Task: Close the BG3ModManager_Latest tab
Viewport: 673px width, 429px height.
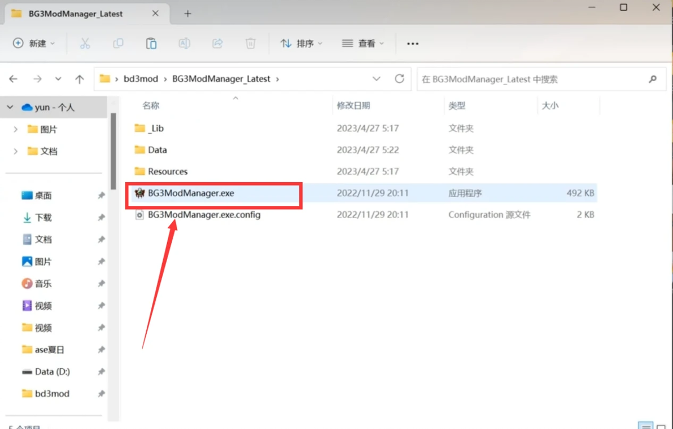Action: tap(155, 14)
